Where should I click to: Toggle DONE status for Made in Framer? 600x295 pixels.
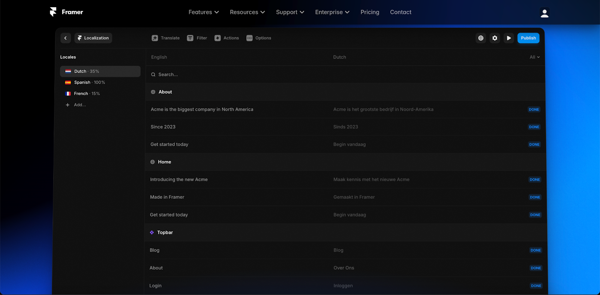click(535, 197)
